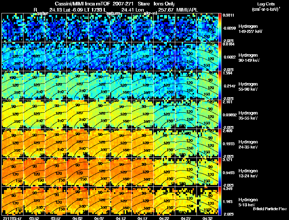Click the color scale value '1.163'
This screenshot has width=289, height=220.
point(228,202)
